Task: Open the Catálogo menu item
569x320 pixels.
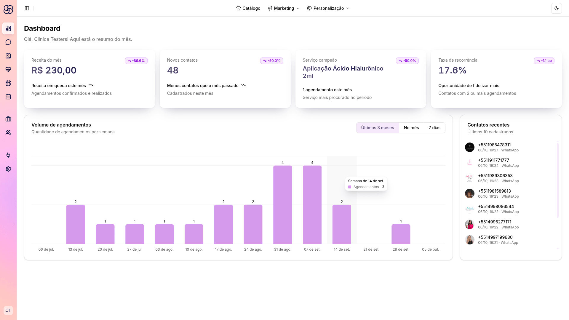Action: [248, 8]
